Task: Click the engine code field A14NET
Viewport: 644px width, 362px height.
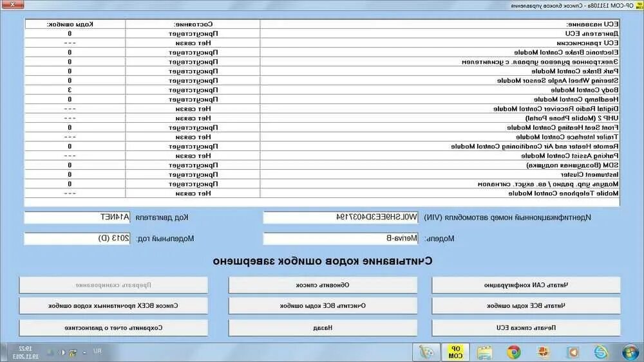Action: pos(77,217)
